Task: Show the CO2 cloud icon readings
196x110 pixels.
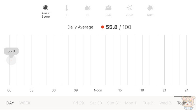Action: tap(108, 8)
